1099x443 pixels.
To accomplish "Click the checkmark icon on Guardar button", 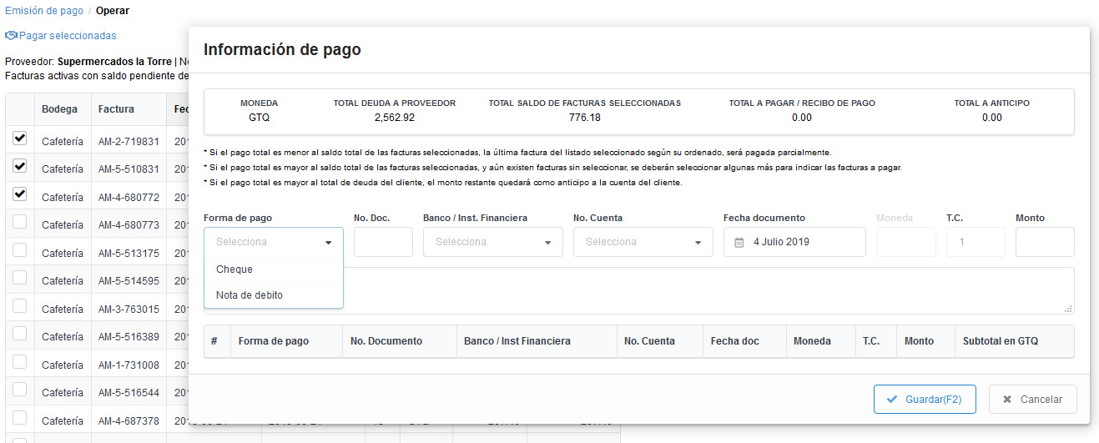I will tap(892, 400).
